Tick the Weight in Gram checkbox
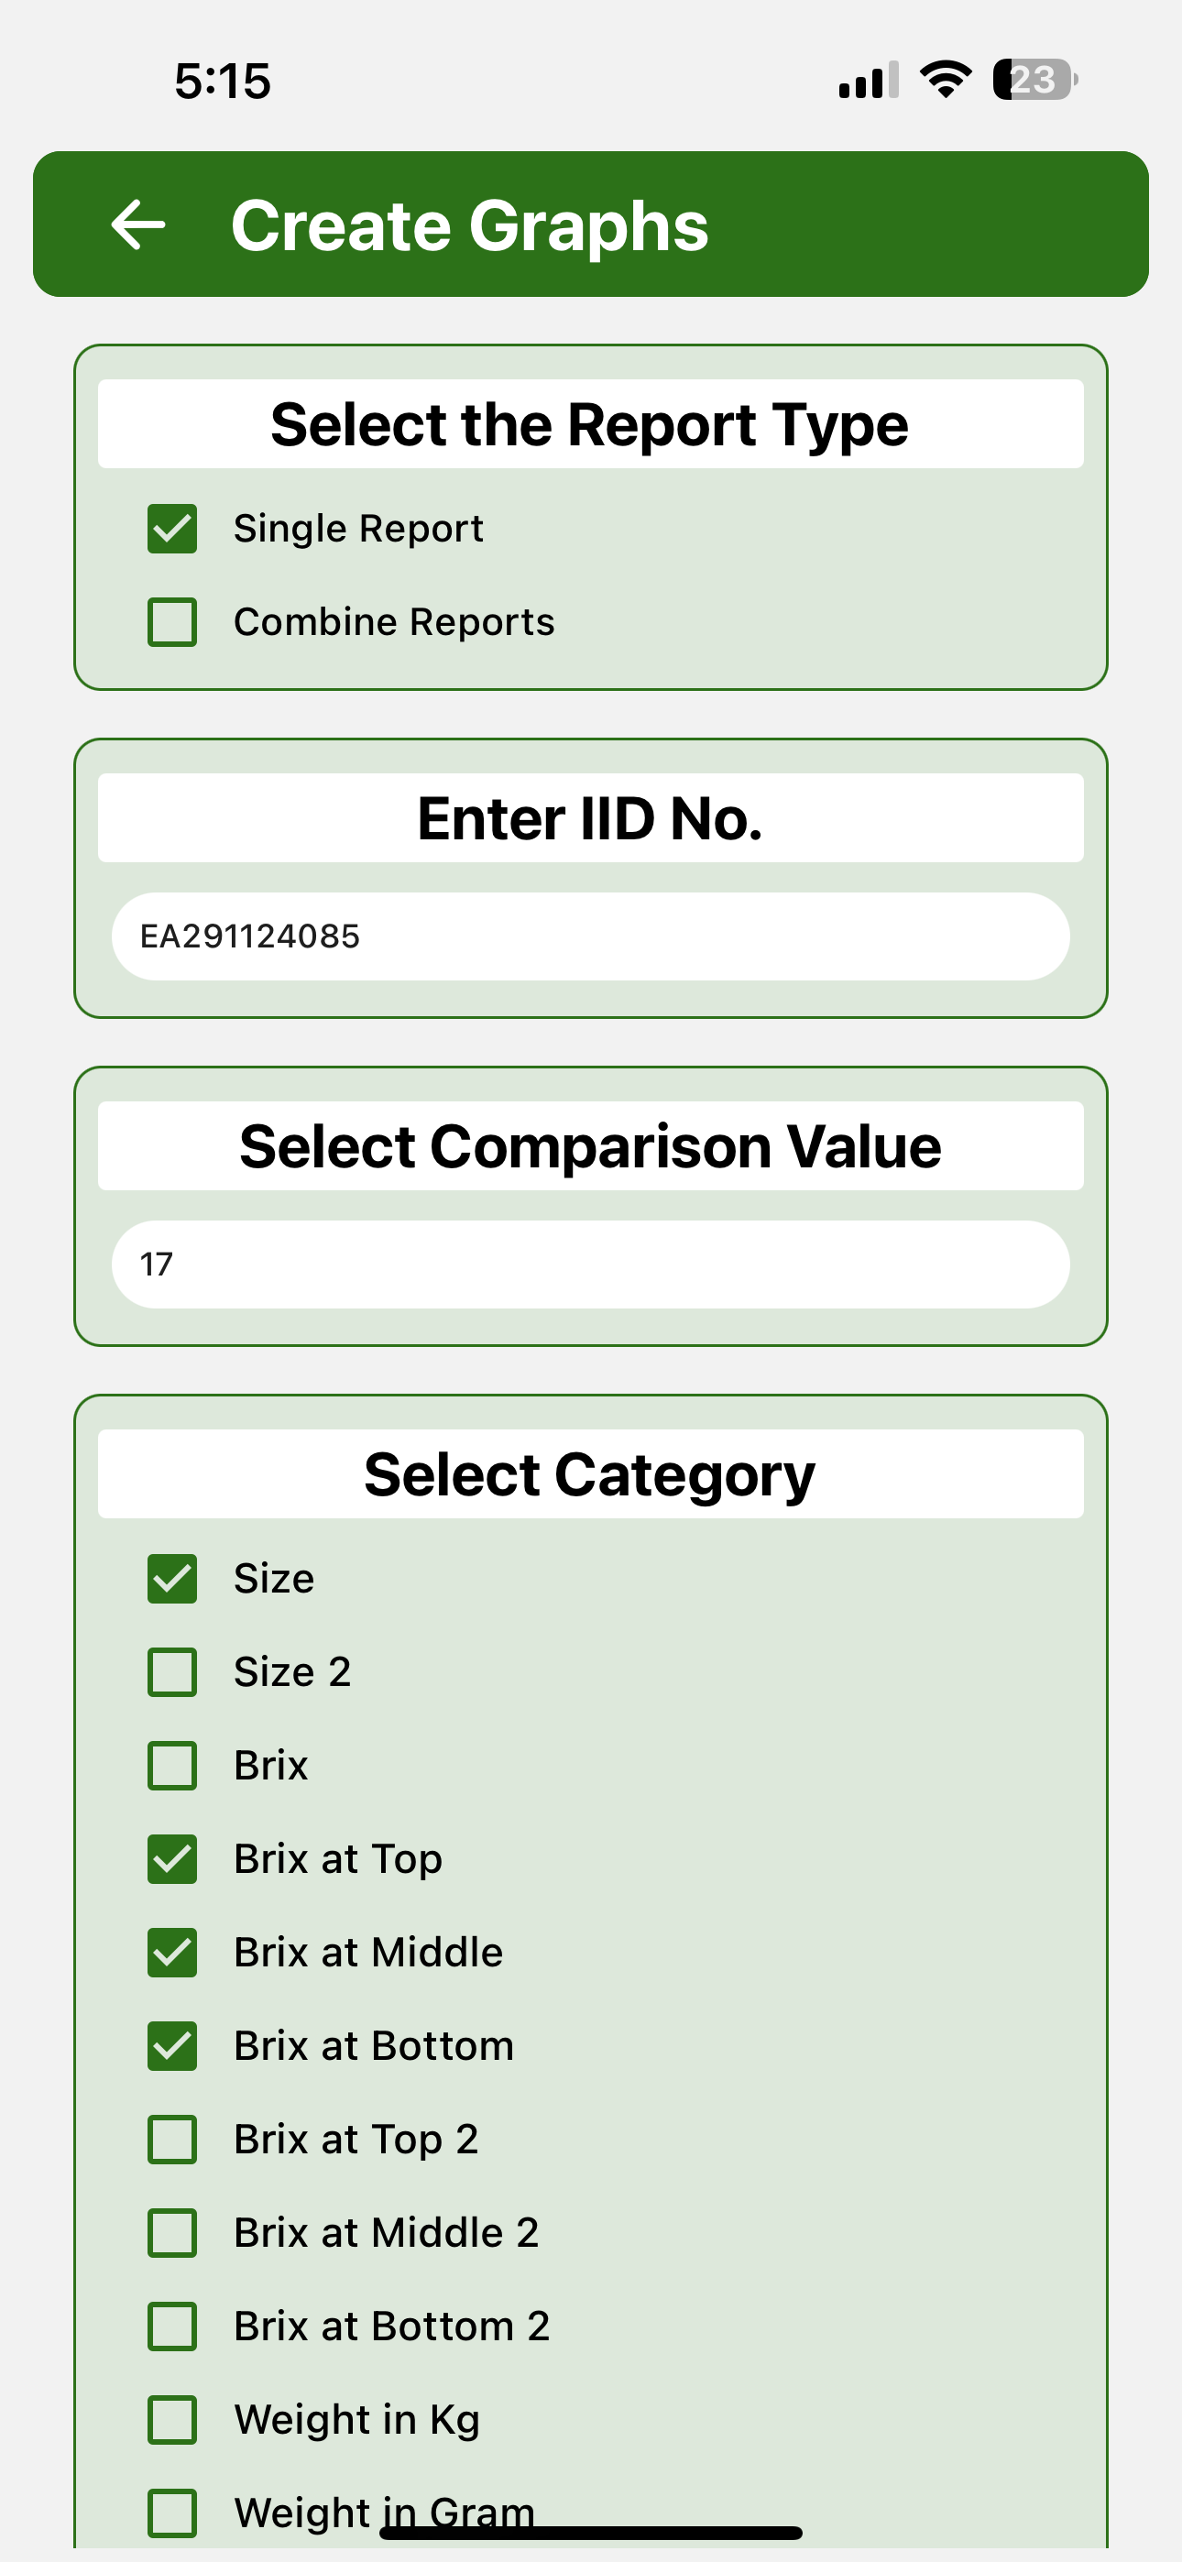1182x2562 pixels. click(172, 2513)
